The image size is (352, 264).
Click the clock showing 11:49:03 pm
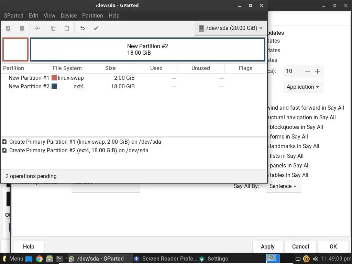click(x=336, y=259)
